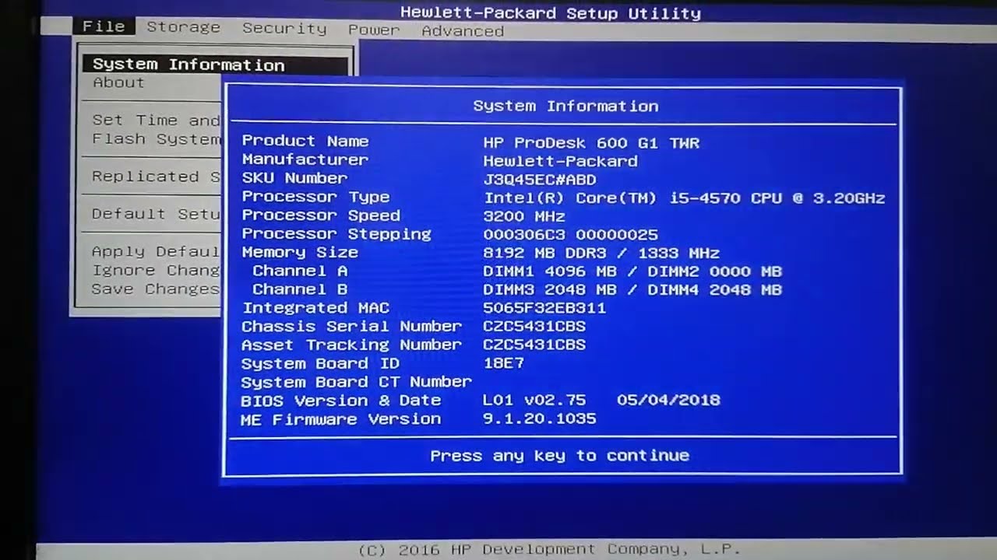Image resolution: width=997 pixels, height=560 pixels.
Task: Click the Chassis Serial Number label
Action: pyautogui.click(x=351, y=327)
